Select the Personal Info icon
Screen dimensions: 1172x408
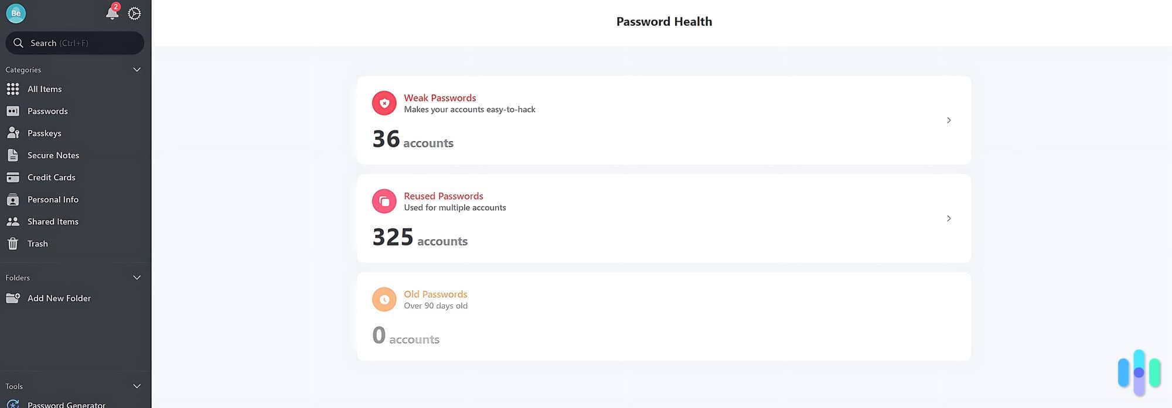pos(13,199)
